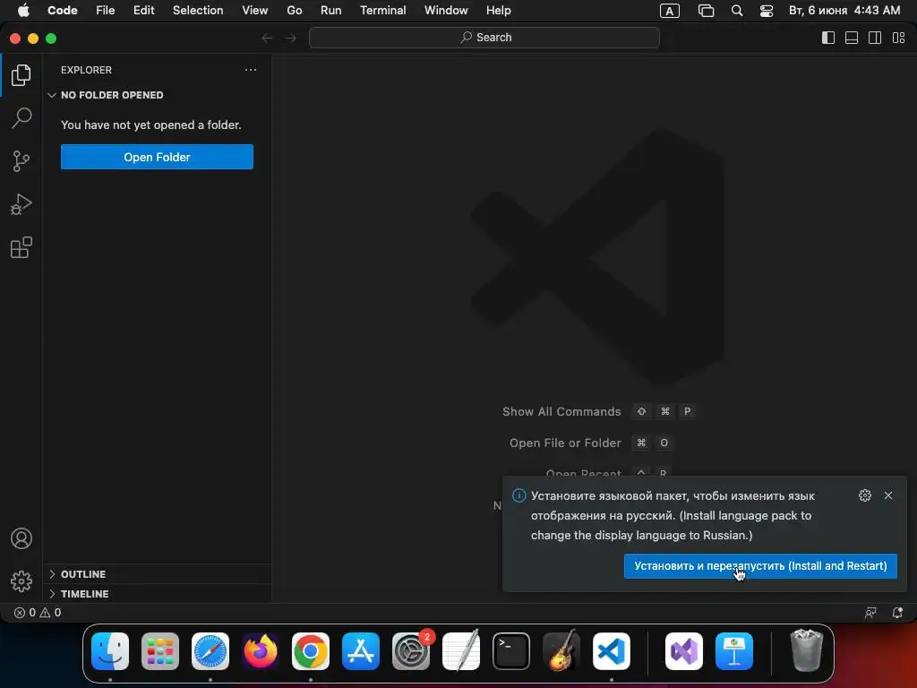Open the Explorer view in activity bar
Screen dimensions: 917x688
click(x=21, y=75)
